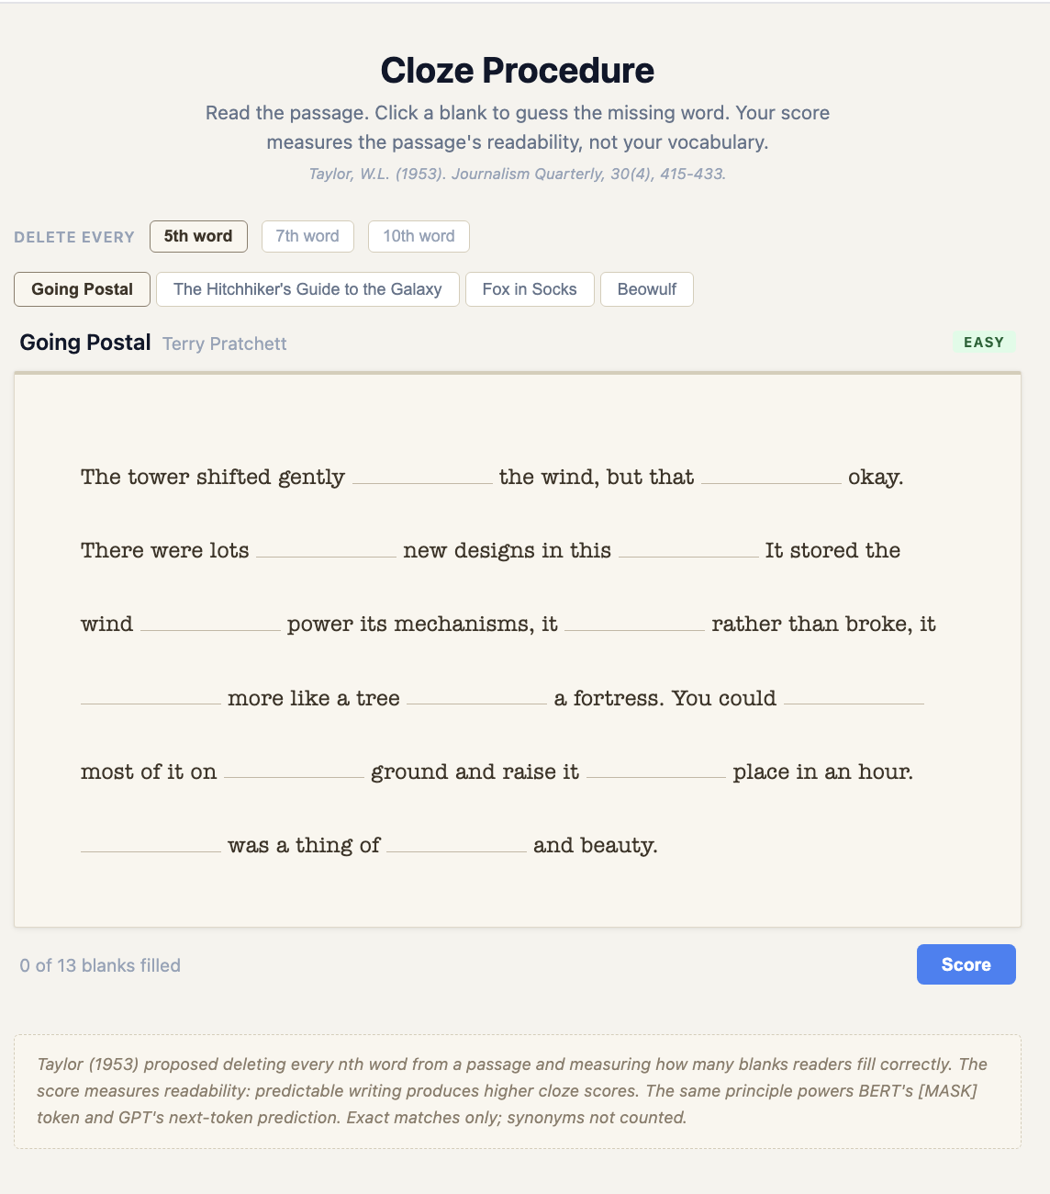Click the Journalism Quarterly citation text

coord(517,173)
